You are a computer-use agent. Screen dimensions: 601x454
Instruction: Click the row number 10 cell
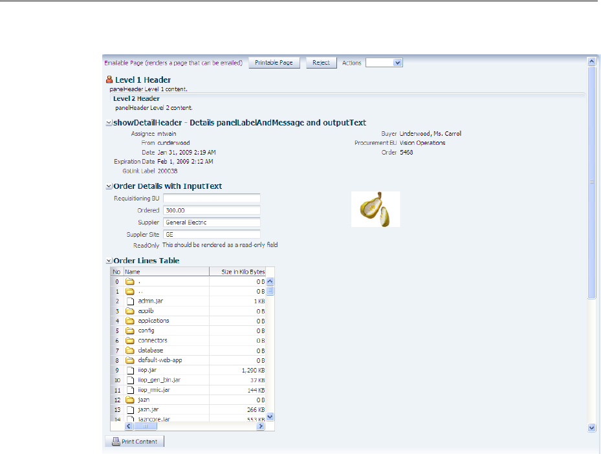click(117, 380)
